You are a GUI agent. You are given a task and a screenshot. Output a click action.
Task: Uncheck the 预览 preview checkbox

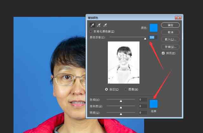tap(163, 53)
